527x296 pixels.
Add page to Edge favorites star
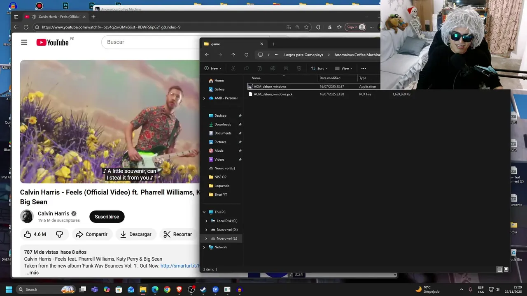click(x=306, y=27)
